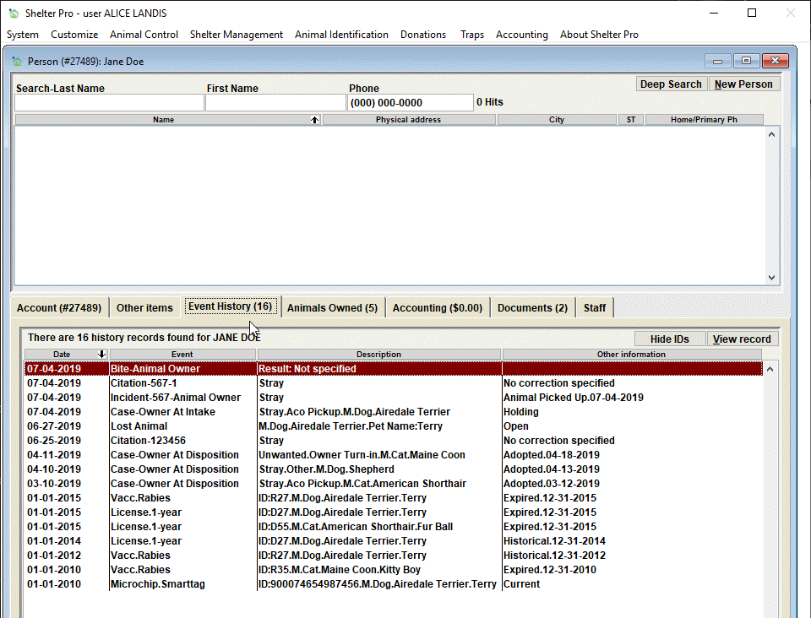Image resolution: width=811 pixels, height=618 pixels.
Task: Toggle the Hide IDs button
Action: tap(670, 339)
